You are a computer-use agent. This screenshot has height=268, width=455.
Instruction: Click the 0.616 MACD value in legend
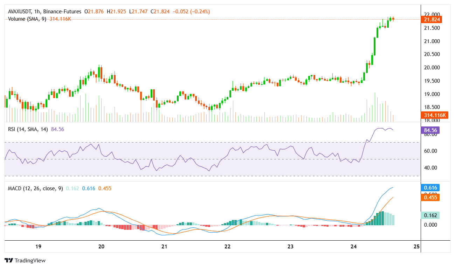(89, 188)
